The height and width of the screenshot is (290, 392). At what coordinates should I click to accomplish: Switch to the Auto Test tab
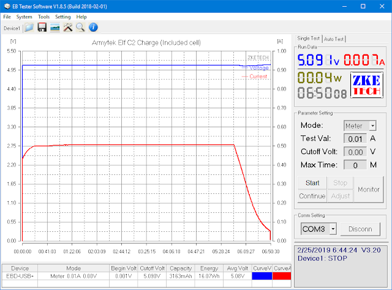coord(334,39)
